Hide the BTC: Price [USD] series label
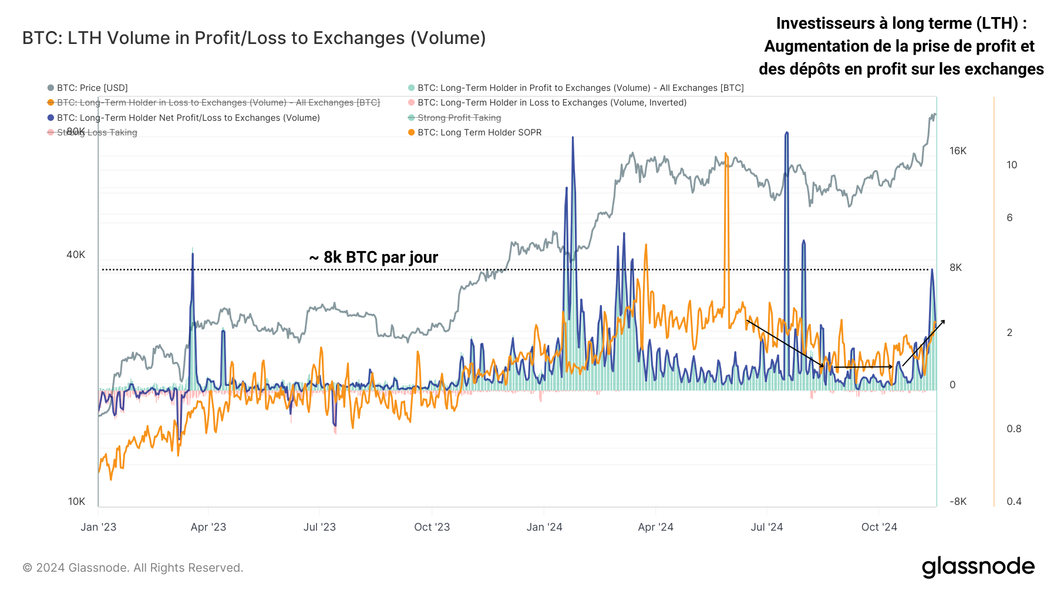1057x594 pixels. [x=92, y=88]
